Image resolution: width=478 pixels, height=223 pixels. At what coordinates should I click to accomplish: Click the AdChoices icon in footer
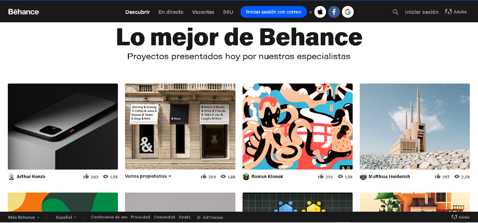(x=199, y=217)
